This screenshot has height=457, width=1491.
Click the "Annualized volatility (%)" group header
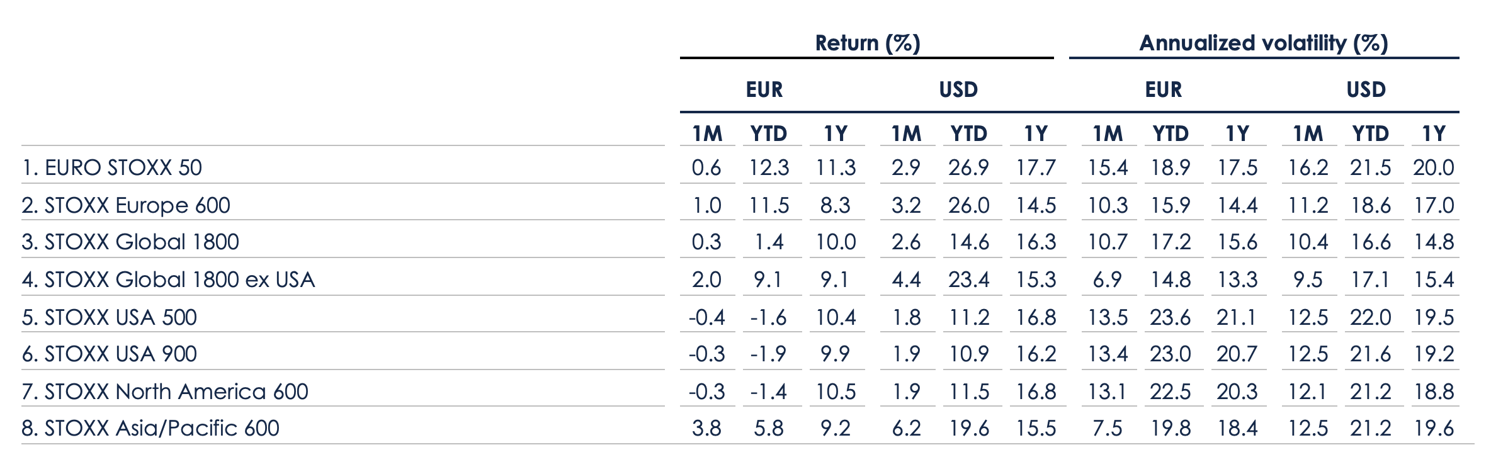(1263, 43)
